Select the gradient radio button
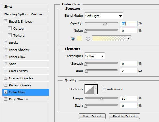 coord(88,39)
